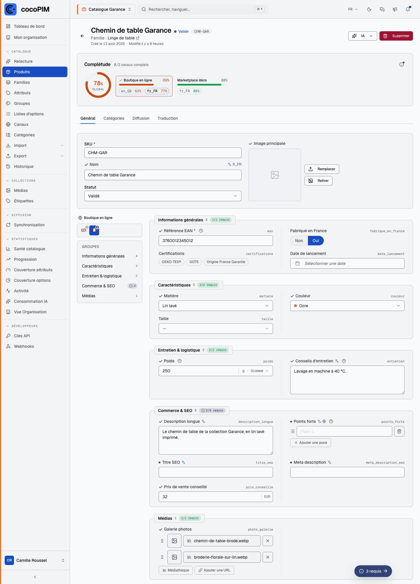Click the Marketplace déco 88% progress bar
The height and width of the screenshot is (584, 420).
point(202,85)
